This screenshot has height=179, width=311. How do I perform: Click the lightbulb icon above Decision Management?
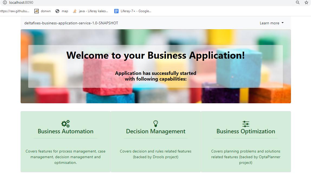click(156, 124)
